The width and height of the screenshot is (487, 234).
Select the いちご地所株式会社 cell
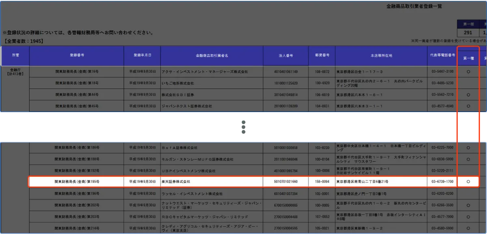pyautogui.click(x=178, y=83)
